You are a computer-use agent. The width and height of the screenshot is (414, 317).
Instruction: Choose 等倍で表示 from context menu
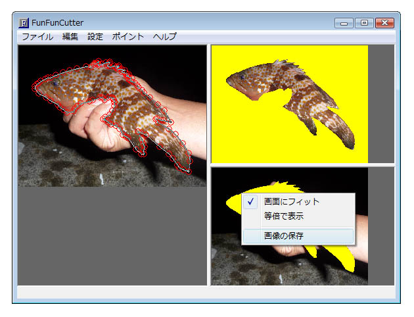298,216
